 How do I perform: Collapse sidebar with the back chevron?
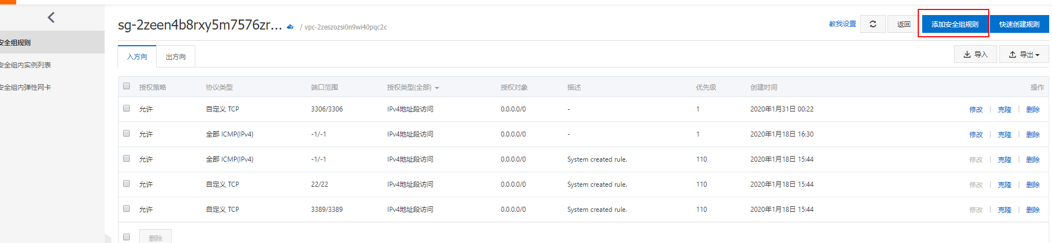point(51,17)
